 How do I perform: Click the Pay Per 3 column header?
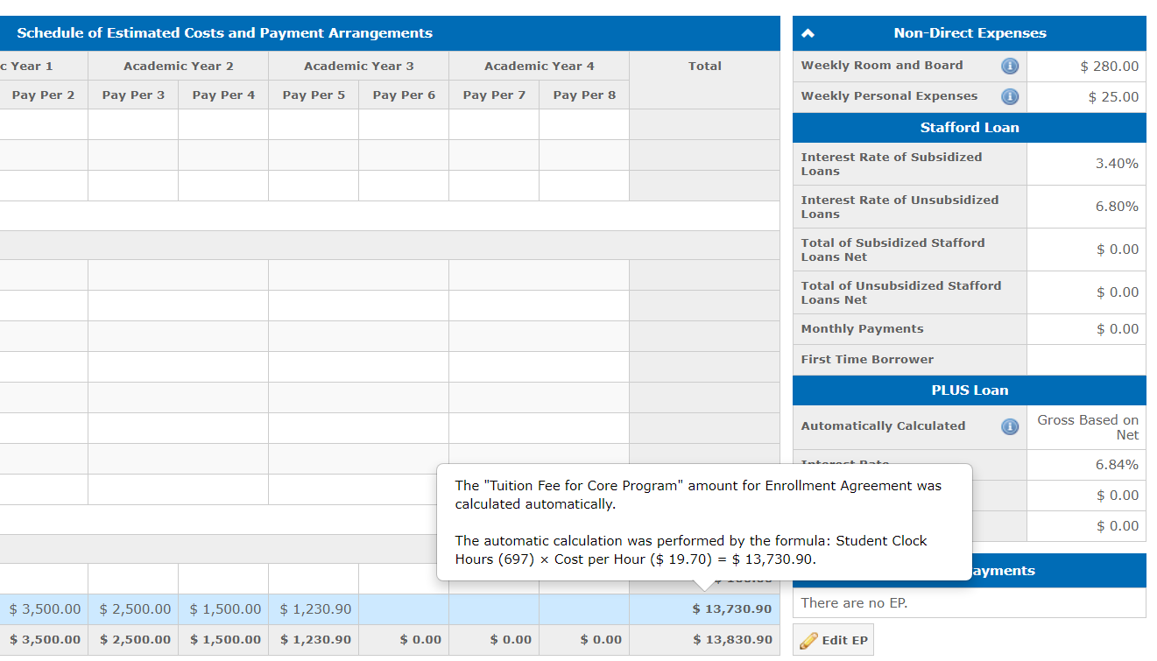click(x=133, y=95)
